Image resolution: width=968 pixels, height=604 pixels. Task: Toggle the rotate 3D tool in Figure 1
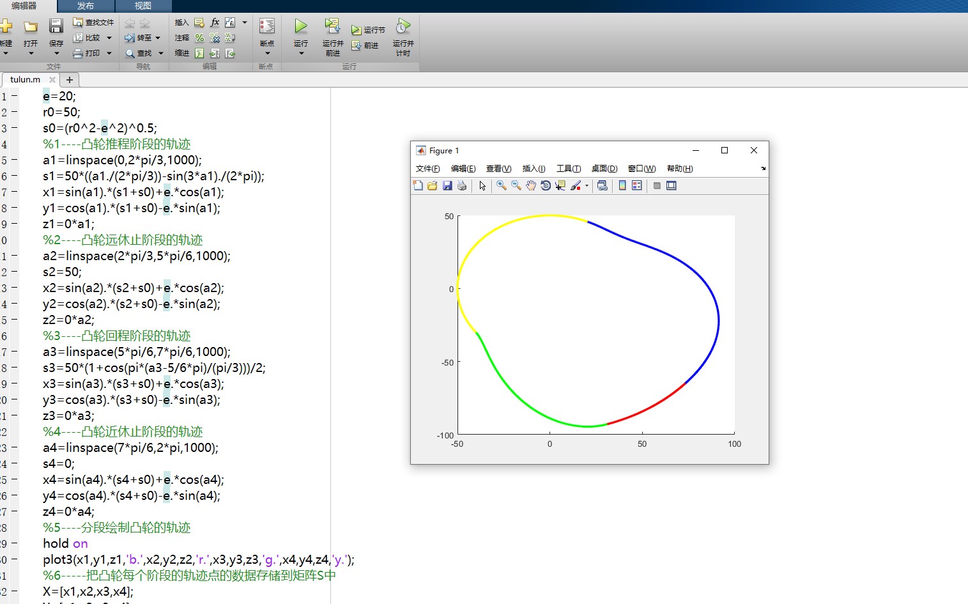coord(546,185)
